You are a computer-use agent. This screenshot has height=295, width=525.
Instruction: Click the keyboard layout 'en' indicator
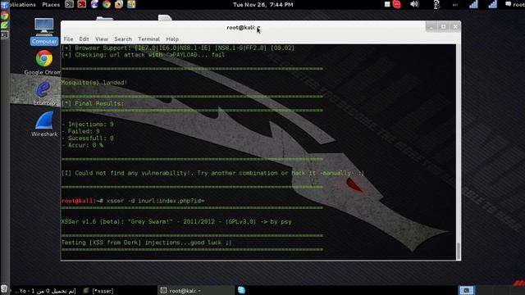pos(454,5)
